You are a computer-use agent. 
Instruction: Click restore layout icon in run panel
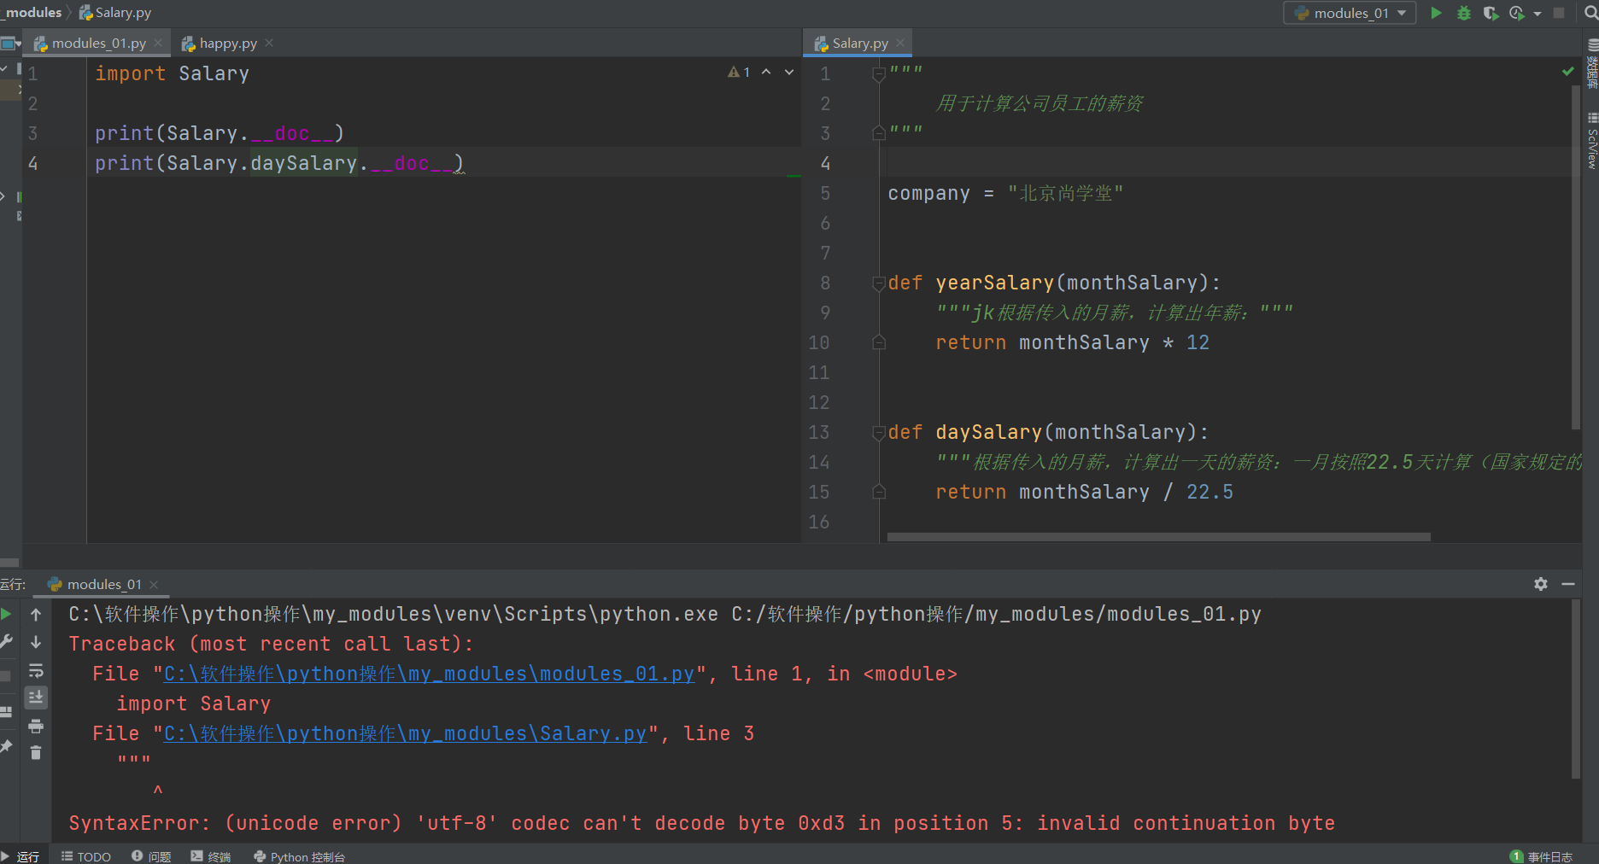[6, 711]
